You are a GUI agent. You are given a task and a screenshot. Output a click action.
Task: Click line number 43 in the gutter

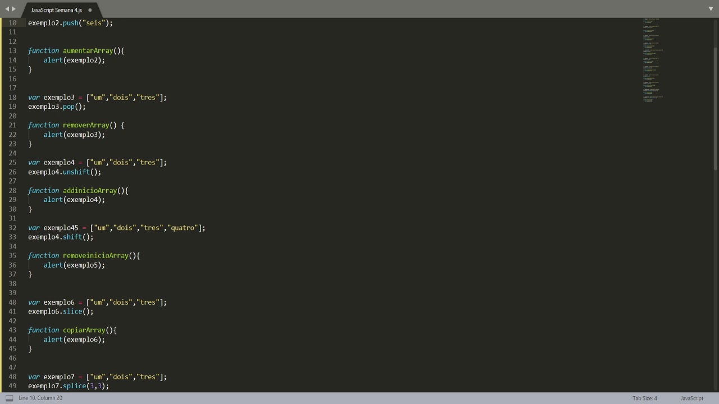[x=12, y=330]
